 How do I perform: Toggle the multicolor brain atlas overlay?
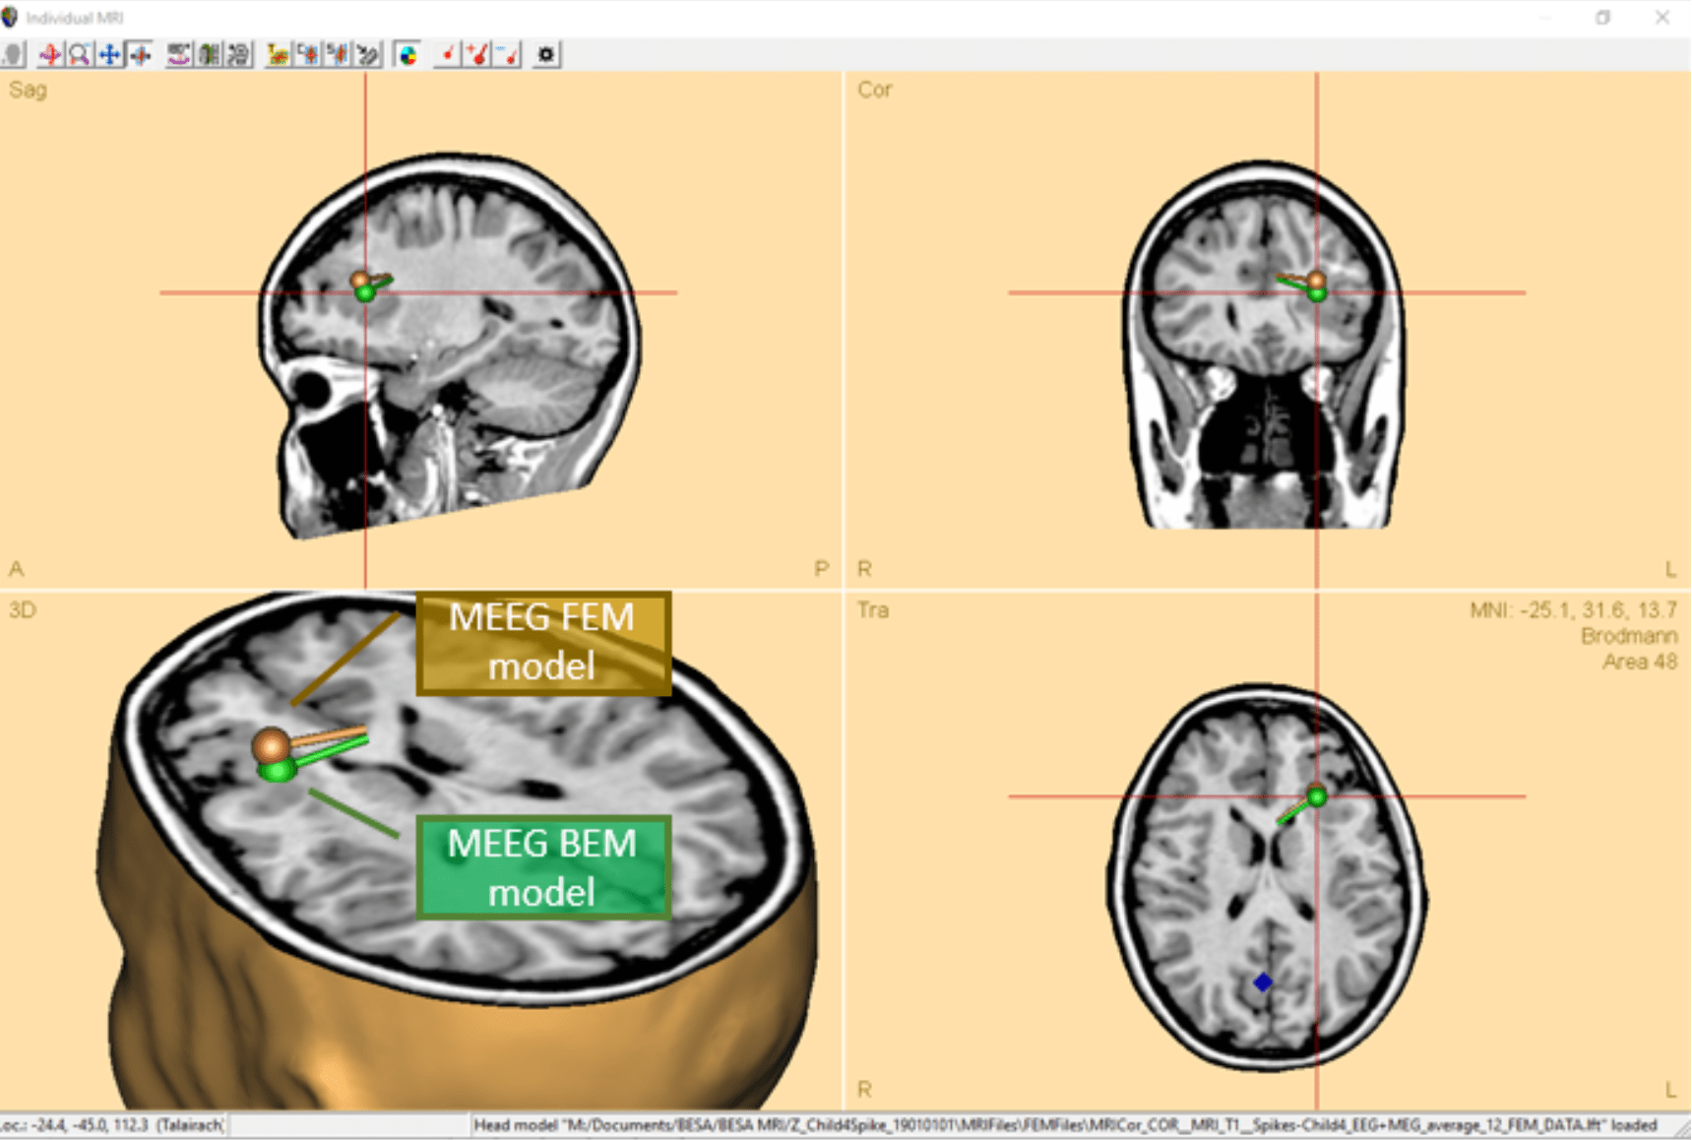[407, 55]
